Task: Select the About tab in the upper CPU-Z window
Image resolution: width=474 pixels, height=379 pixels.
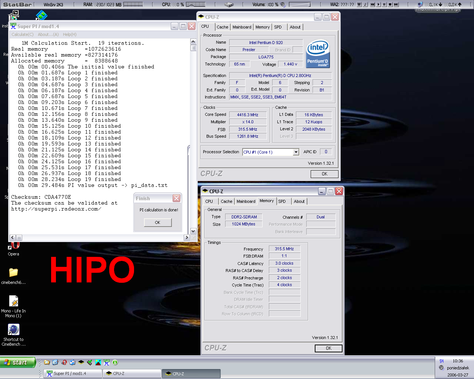Action: (295, 27)
